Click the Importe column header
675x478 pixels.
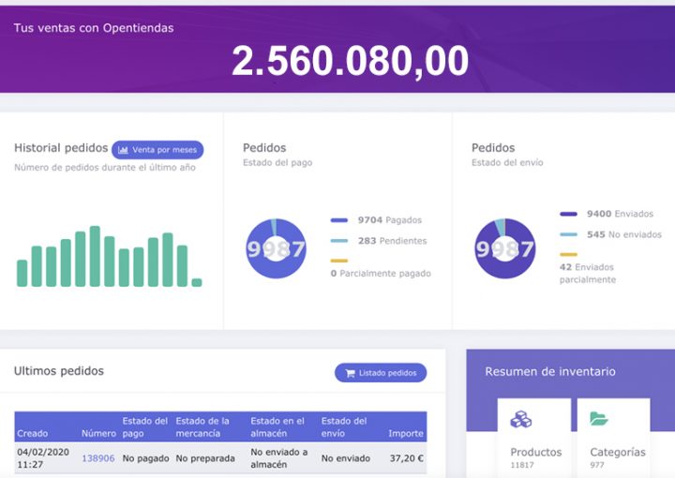(x=406, y=433)
